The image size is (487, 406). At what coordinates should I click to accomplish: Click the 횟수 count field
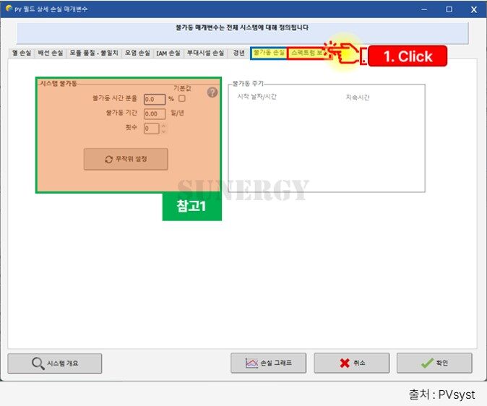pos(152,129)
